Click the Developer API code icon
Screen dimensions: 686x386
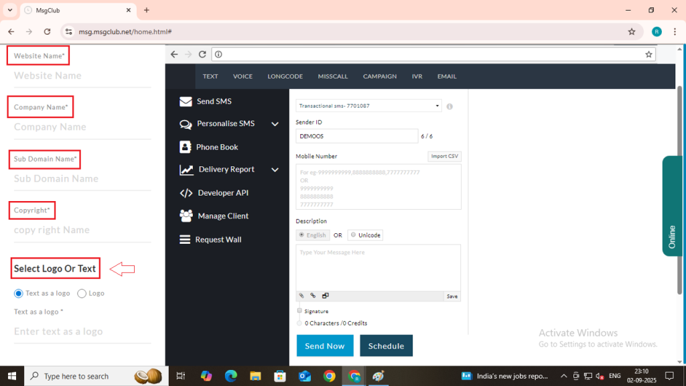186,193
